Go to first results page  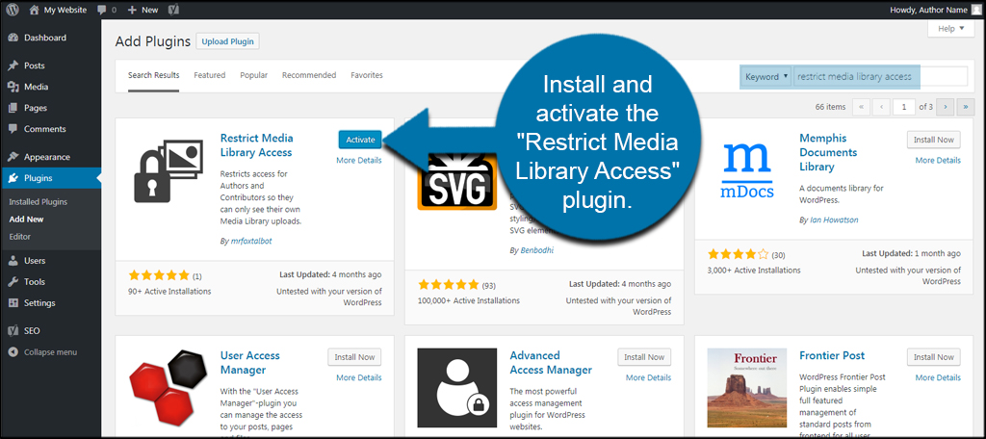point(860,107)
